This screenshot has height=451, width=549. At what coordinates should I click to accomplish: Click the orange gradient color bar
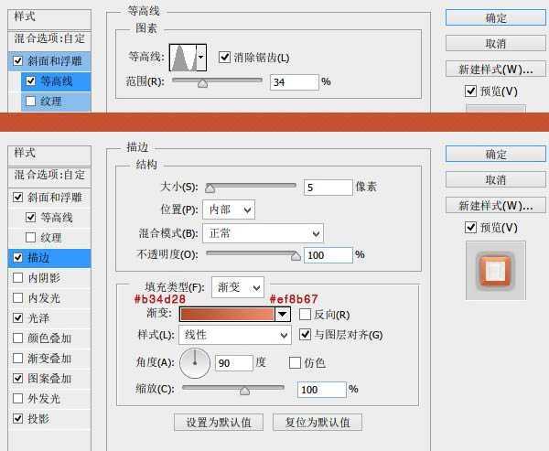click(227, 315)
